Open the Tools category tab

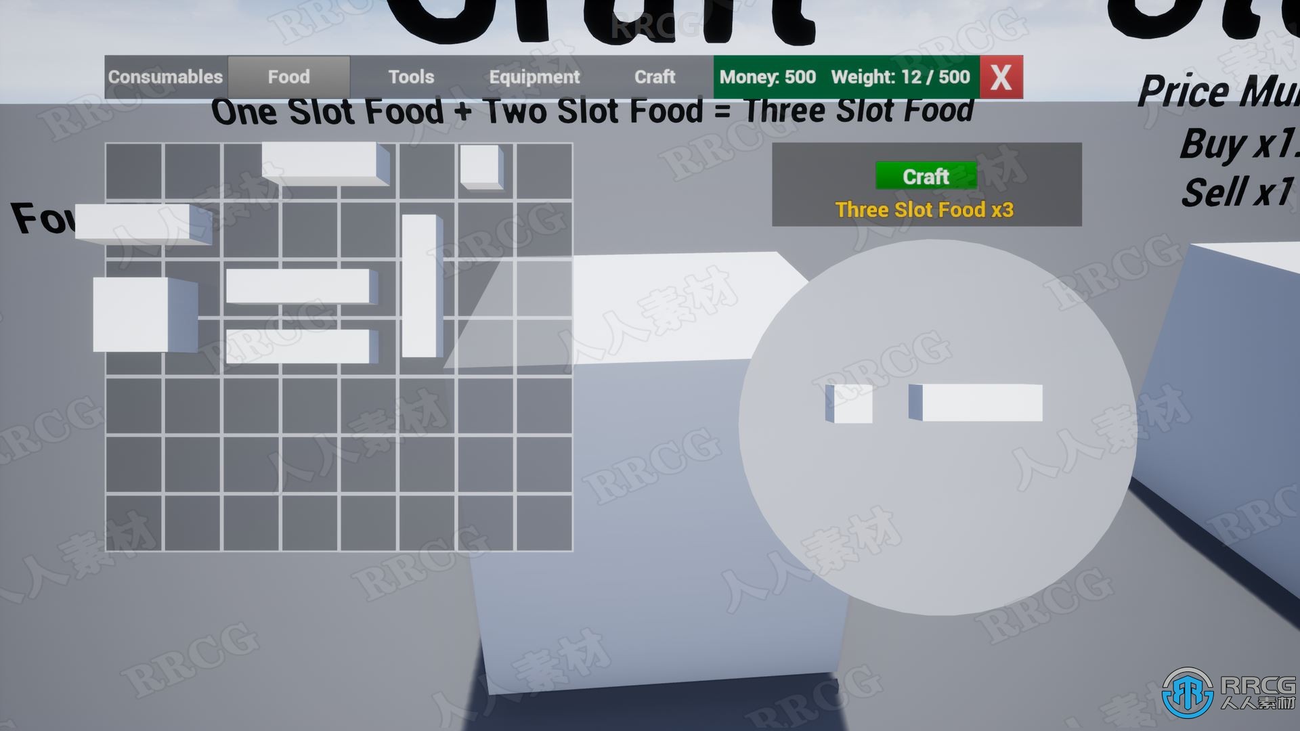pyautogui.click(x=409, y=76)
